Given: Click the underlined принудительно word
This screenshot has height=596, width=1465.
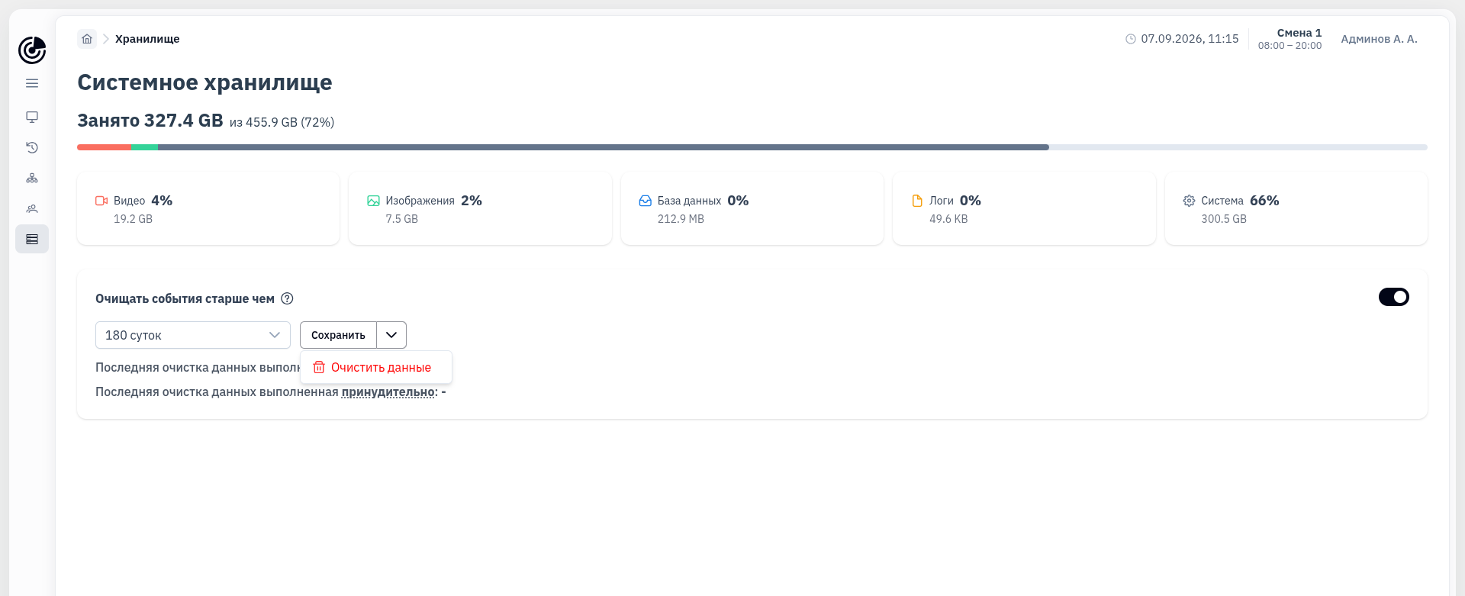Looking at the screenshot, I should coord(388,392).
